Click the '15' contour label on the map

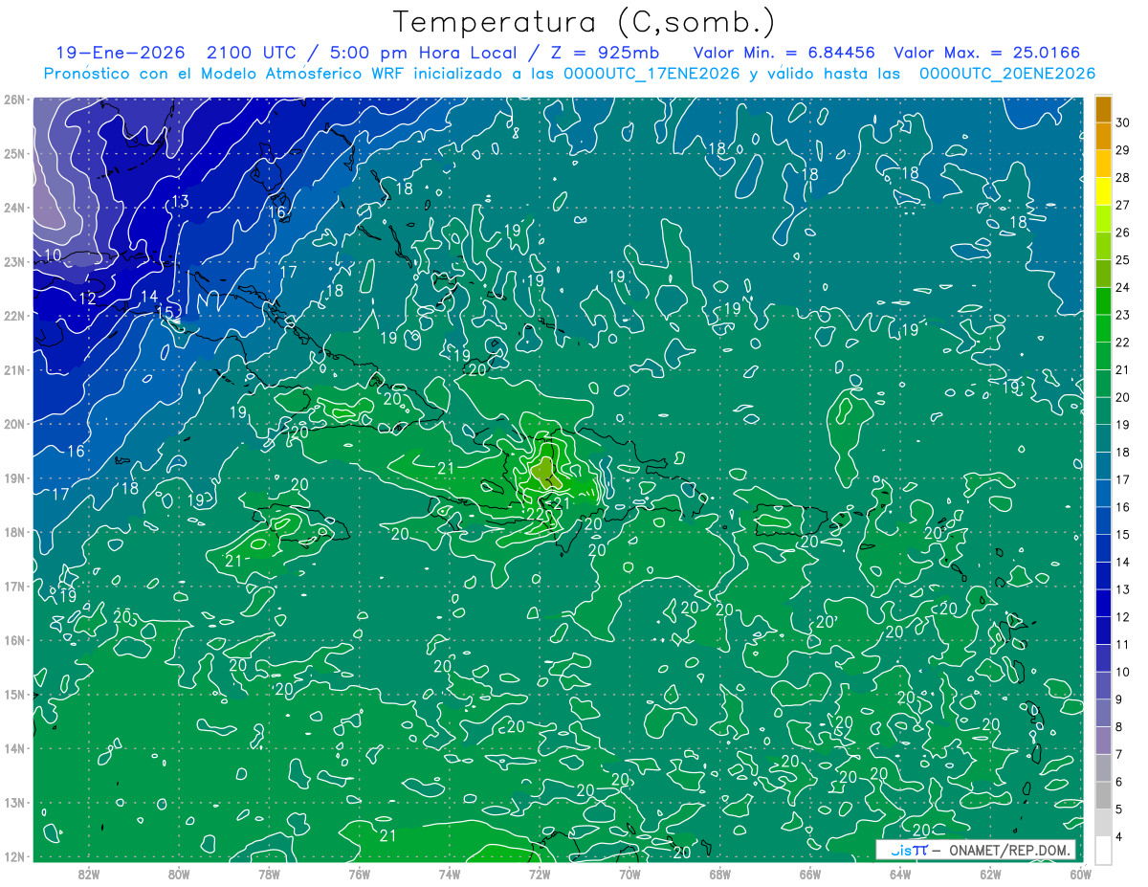165,312
